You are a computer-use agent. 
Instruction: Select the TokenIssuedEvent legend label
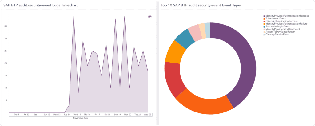point(276,18)
